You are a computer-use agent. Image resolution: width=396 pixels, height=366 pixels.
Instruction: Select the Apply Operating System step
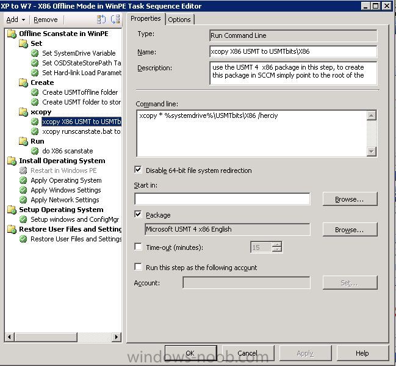[66, 180]
